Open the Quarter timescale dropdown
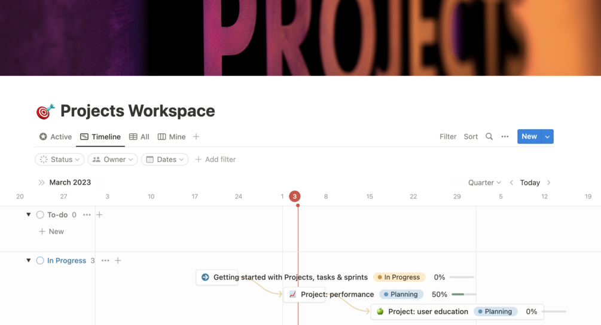The width and height of the screenshot is (601, 325). pyautogui.click(x=484, y=183)
